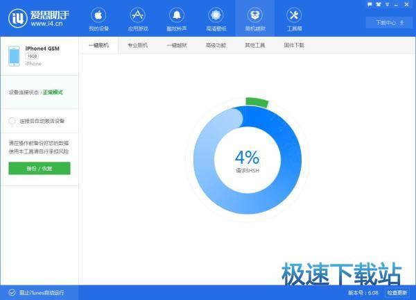Open the feedback chat bubble icon
Screen dimensions: 416x300
click(x=370, y=5)
